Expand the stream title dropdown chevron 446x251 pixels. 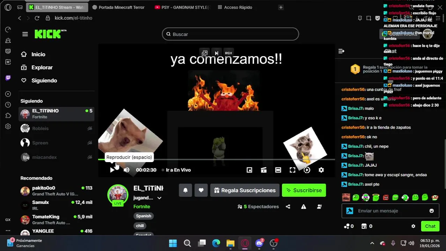click(x=159, y=198)
